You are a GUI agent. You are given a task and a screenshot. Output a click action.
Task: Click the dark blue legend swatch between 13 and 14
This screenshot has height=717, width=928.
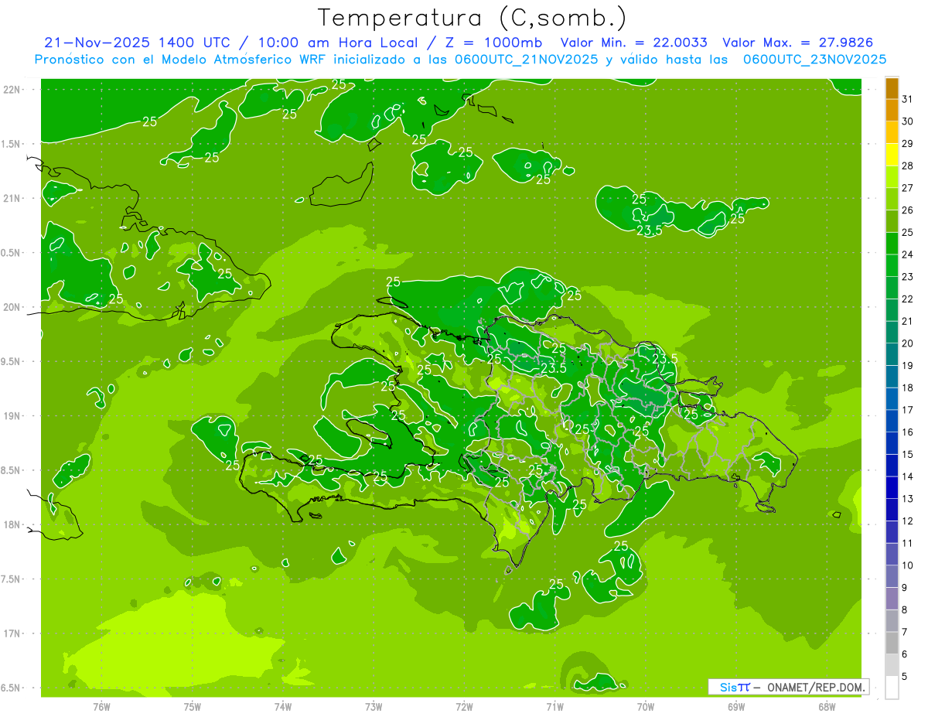pyautogui.click(x=892, y=488)
